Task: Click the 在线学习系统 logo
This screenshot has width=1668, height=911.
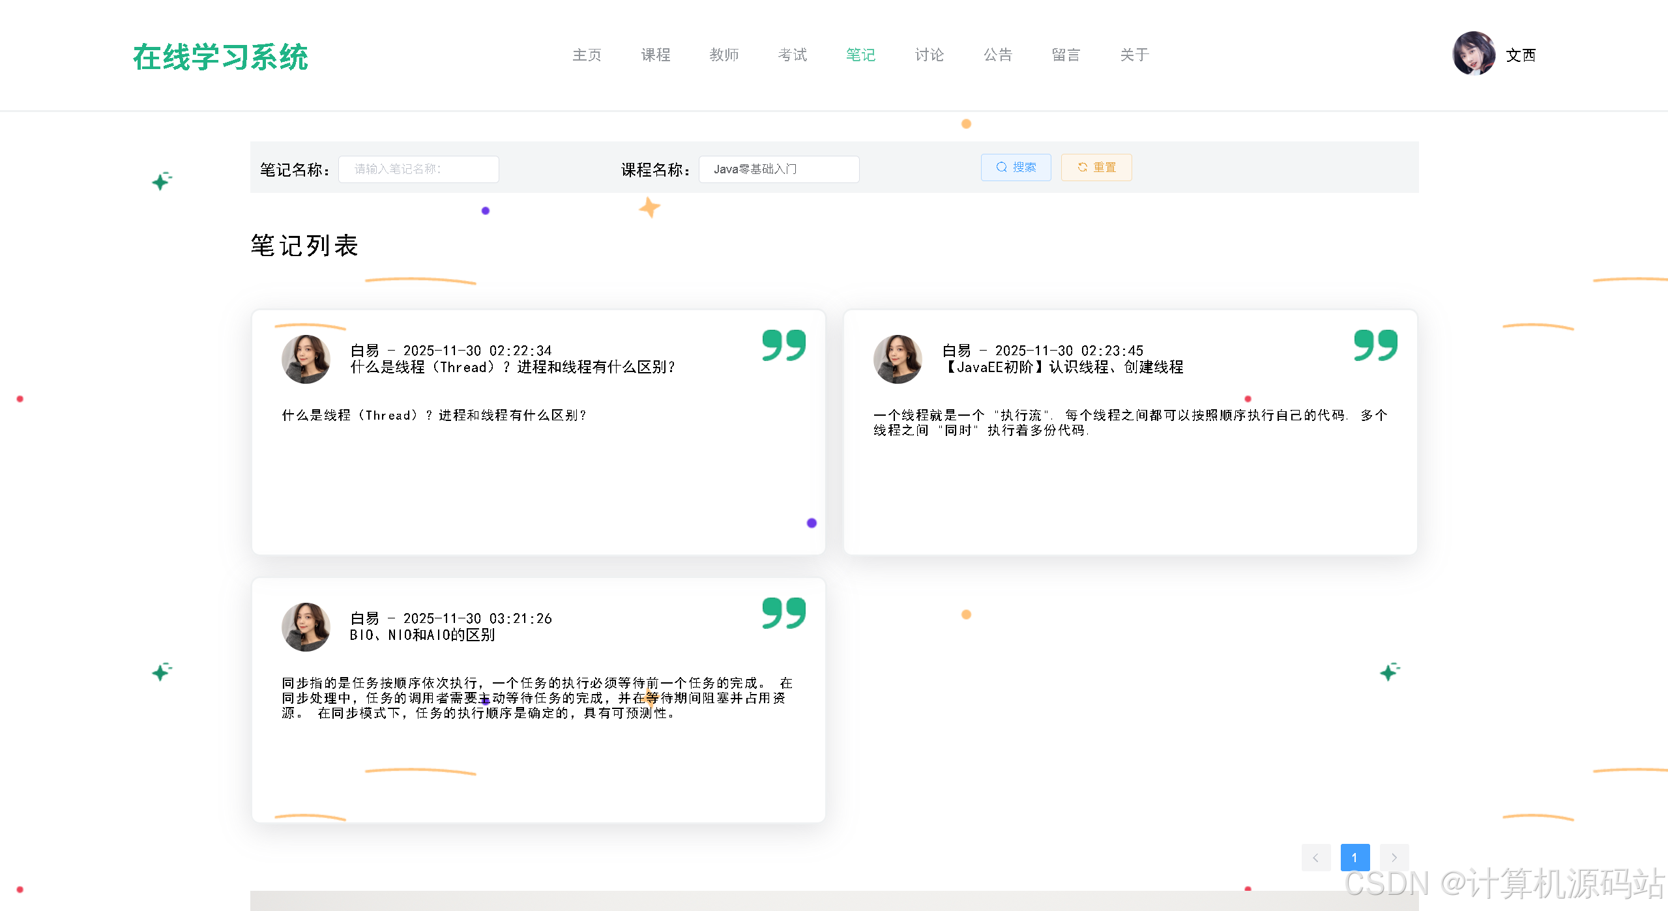Action: click(222, 57)
